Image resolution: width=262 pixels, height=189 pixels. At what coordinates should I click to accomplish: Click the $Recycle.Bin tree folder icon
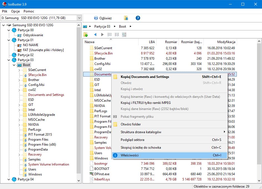pyautogui.click(x=25, y=75)
